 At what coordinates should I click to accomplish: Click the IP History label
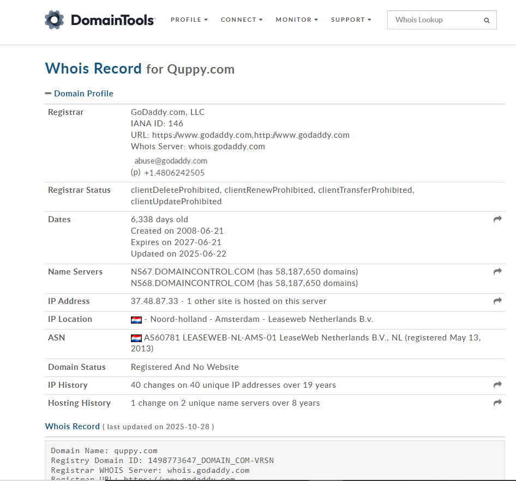pos(68,385)
